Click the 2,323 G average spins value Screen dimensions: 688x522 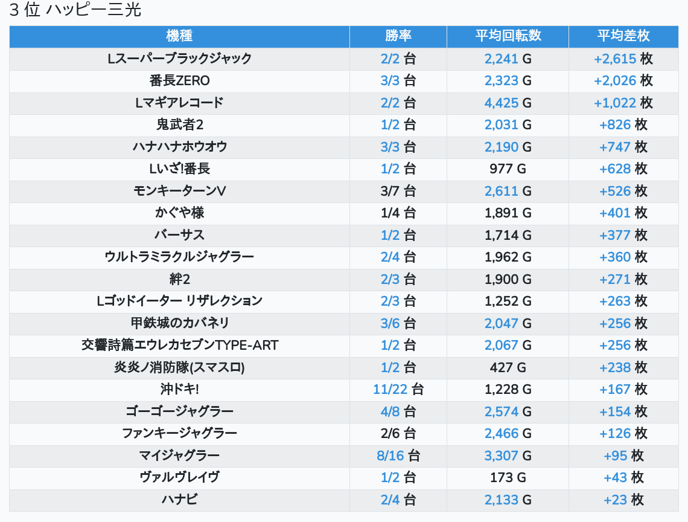(508, 81)
